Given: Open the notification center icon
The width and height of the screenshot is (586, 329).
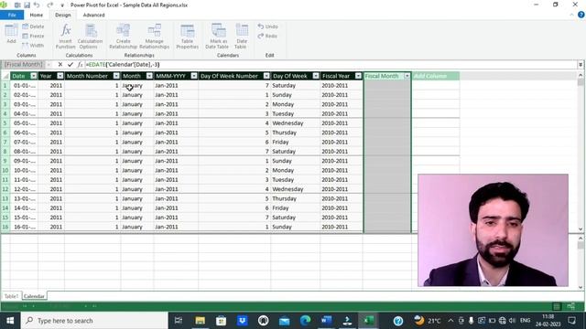Looking at the screenshot, I should tap(571, 321).
